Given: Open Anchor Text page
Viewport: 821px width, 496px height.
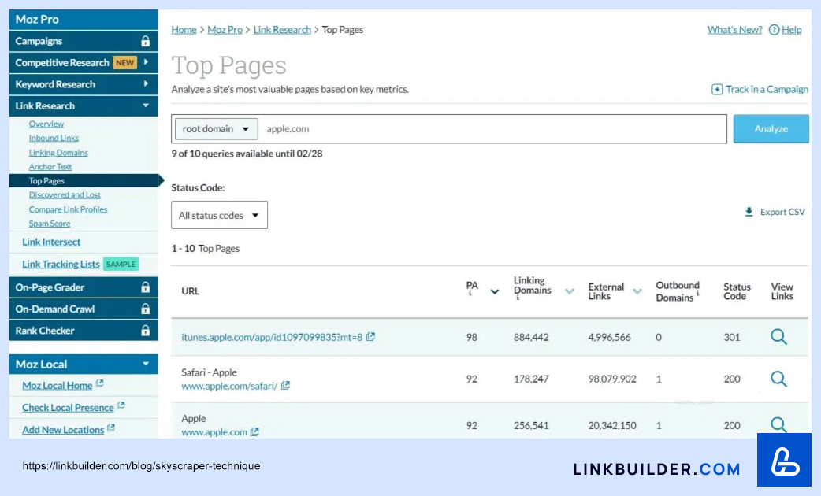Looking at the screenshot, I should tap(50, 166).
